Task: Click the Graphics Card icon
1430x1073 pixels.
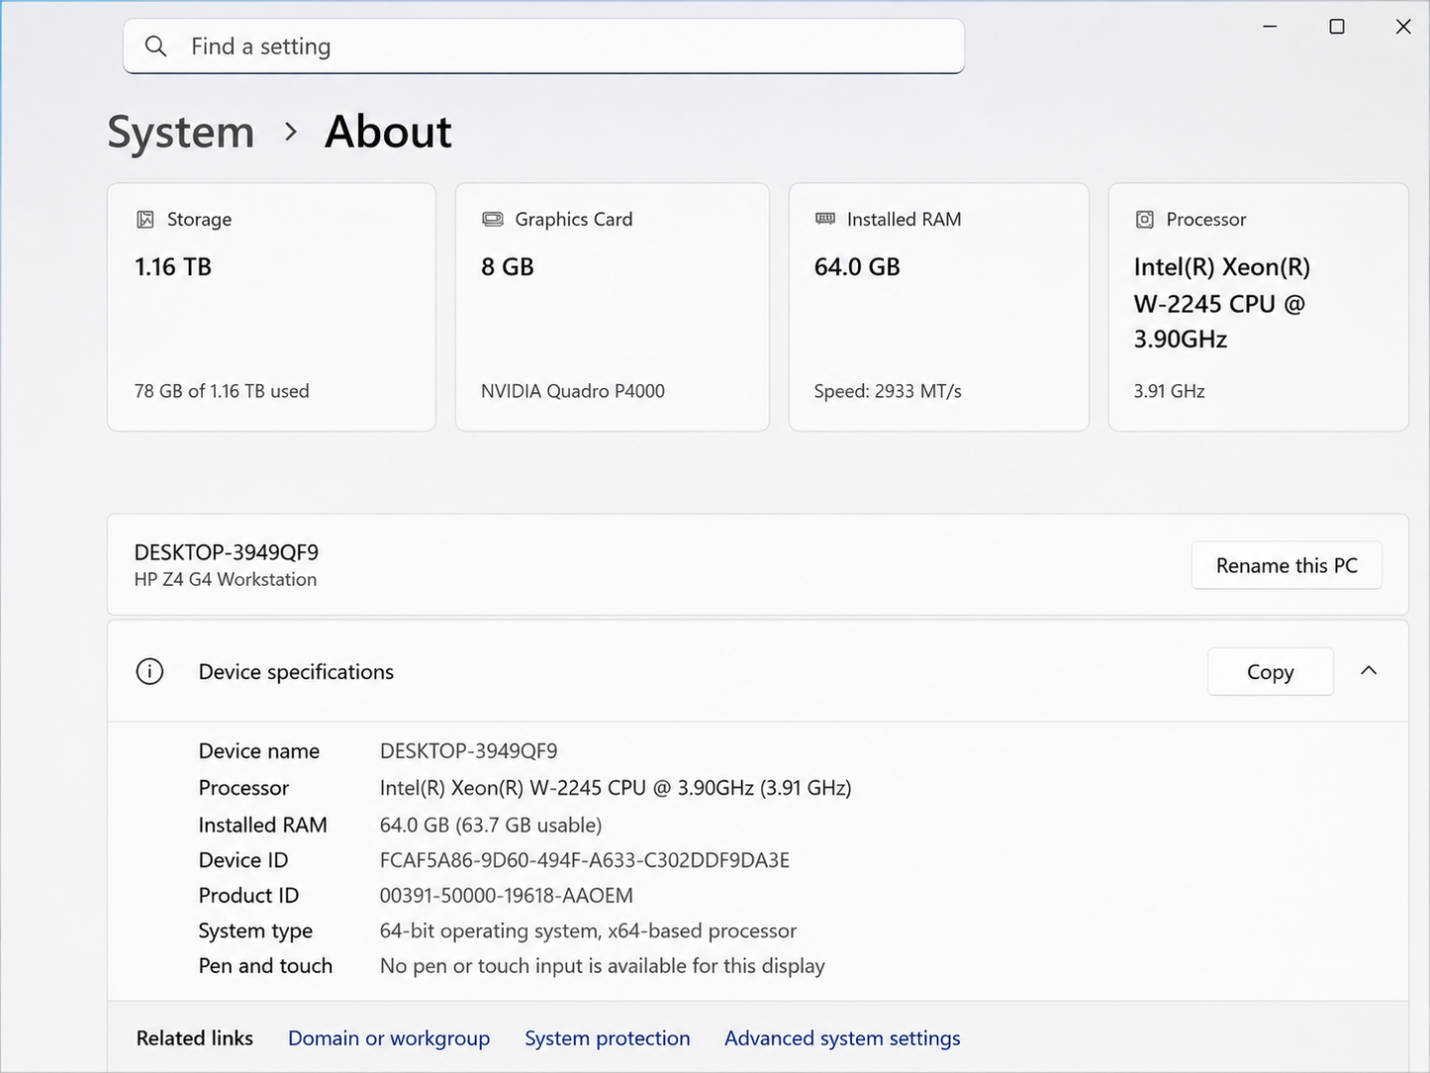Action: tap(493, 220)
